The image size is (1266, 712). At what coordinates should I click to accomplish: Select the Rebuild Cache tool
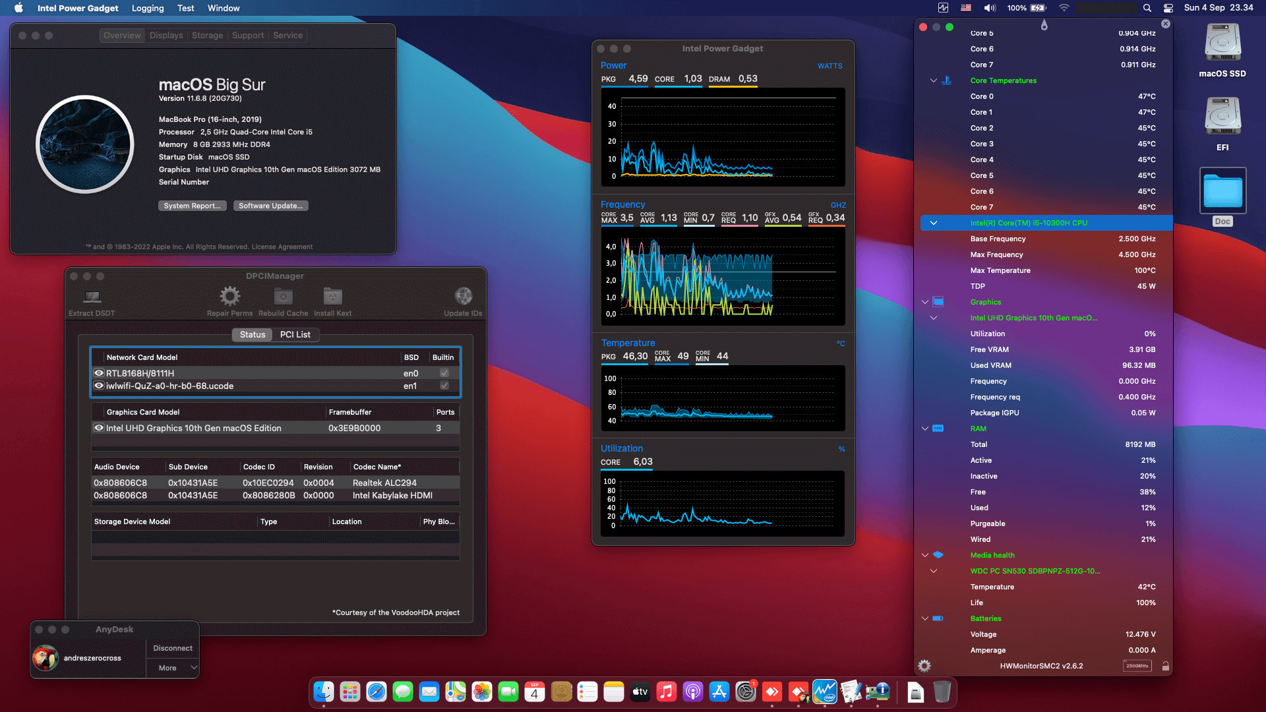282,301
